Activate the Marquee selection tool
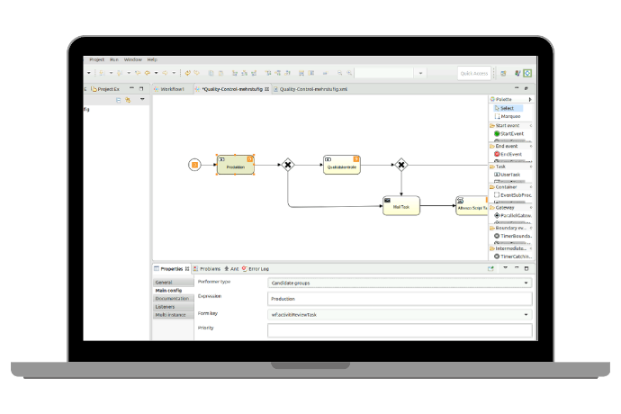The image size is (621, 414). (509, 115)
